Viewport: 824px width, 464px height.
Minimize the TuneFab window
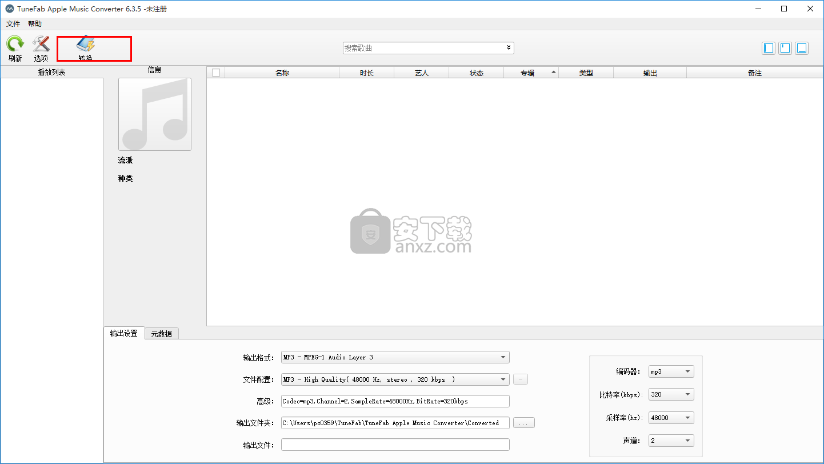[x=758, y=9]
